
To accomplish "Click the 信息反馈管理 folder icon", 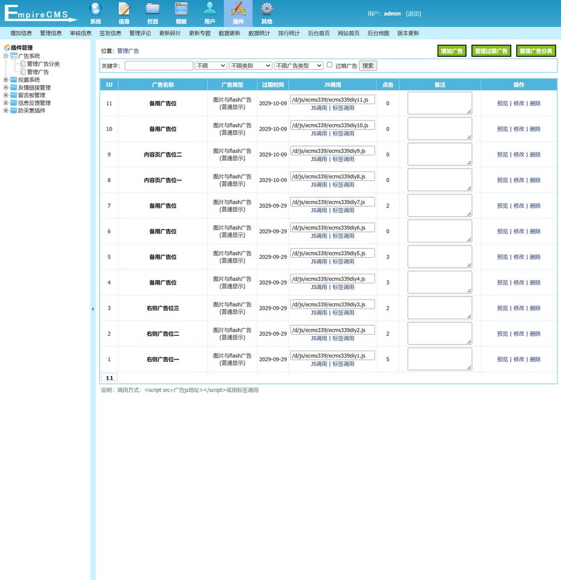I will pyautogui.click(x=14, y=103).
